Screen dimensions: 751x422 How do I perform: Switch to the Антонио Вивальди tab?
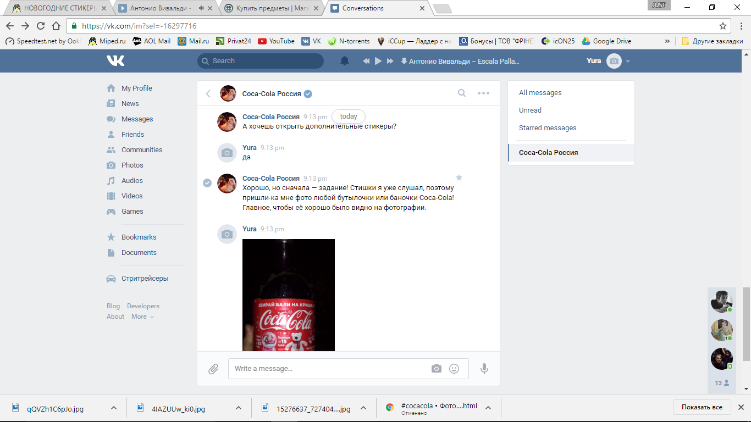pos(165,8)
